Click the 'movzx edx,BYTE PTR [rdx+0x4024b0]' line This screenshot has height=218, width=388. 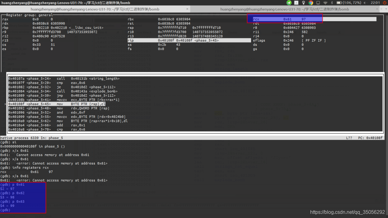point(67,117)
